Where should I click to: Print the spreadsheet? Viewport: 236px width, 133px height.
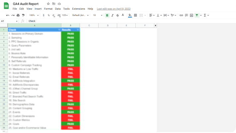tap(18, 15)
